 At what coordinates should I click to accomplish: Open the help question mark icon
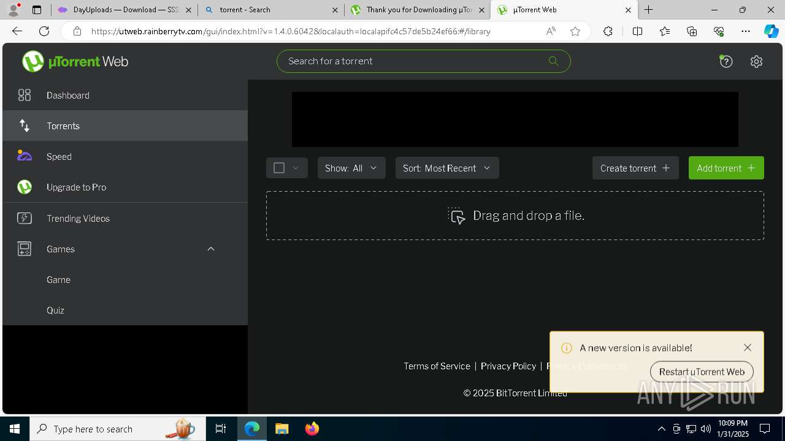(x=726, y=61)
